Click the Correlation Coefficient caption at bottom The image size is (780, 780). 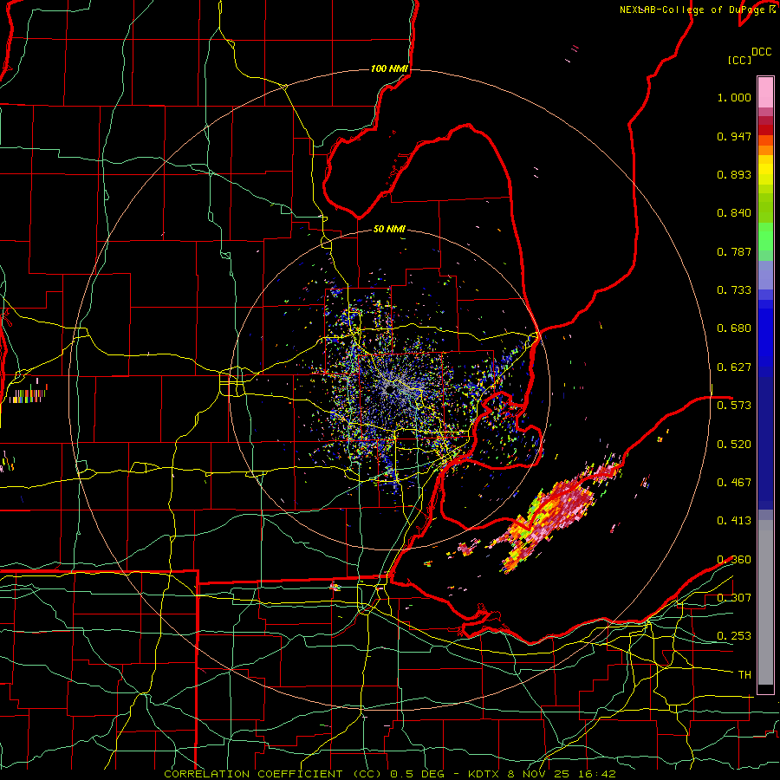point(390,774)
